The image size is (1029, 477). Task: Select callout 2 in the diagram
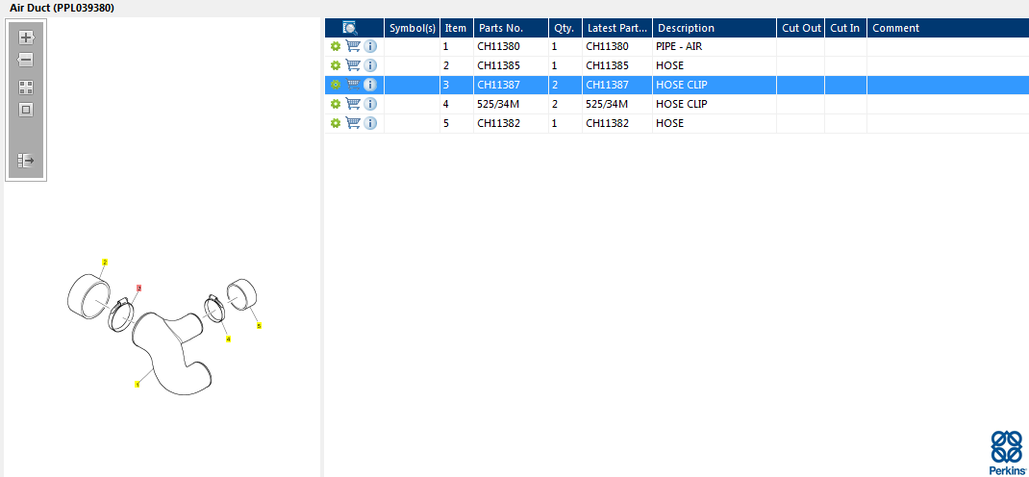[x=105, y=262]
